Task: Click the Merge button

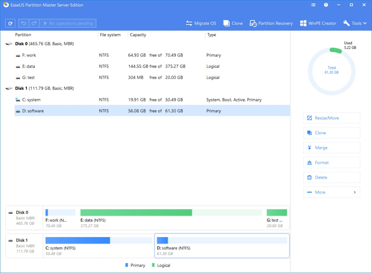Action: coord(332,148)
